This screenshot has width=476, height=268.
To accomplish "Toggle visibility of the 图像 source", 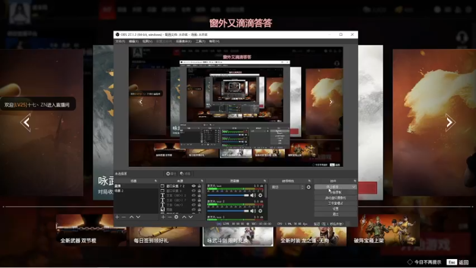I will click(194, 210).
